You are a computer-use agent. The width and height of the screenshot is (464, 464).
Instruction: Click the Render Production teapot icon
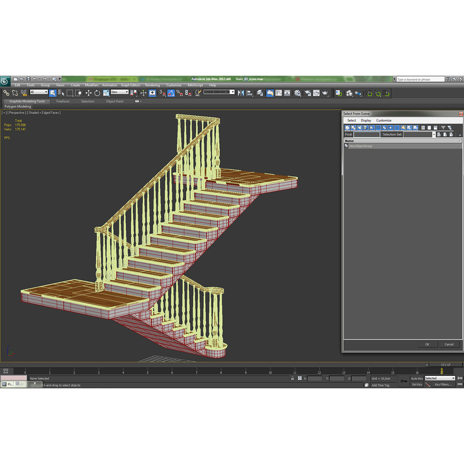[325, 93]
